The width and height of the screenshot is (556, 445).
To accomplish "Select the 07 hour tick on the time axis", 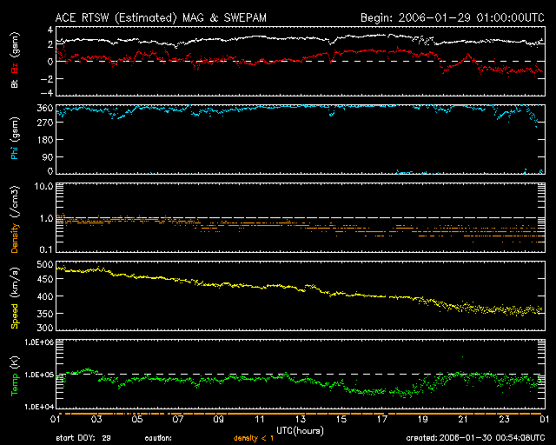I will pyautogui.click(x=178, y=419).
